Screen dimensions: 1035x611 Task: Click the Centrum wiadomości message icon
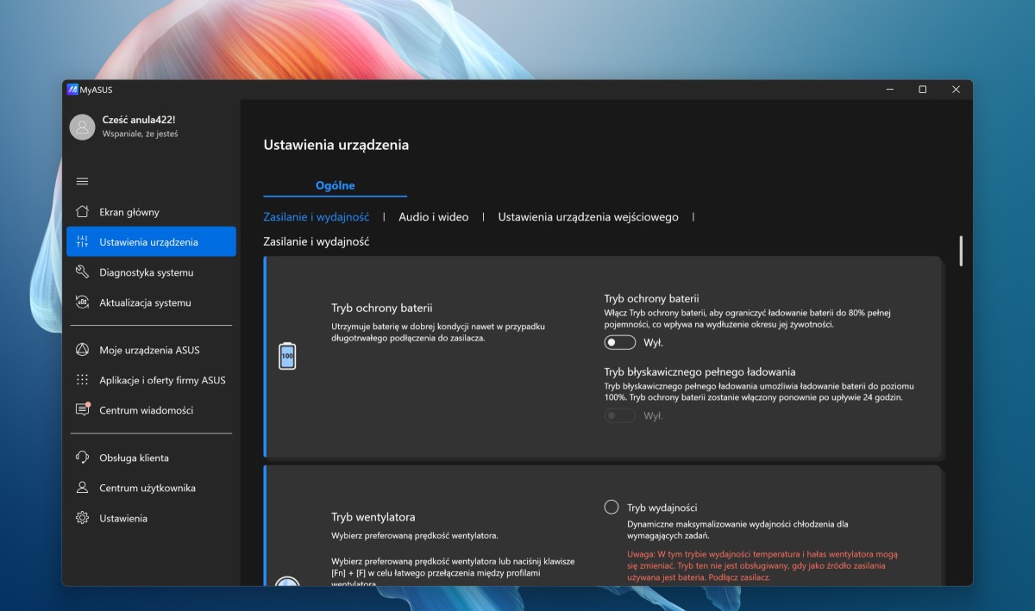pyautogui.click(x=82, y=410)
